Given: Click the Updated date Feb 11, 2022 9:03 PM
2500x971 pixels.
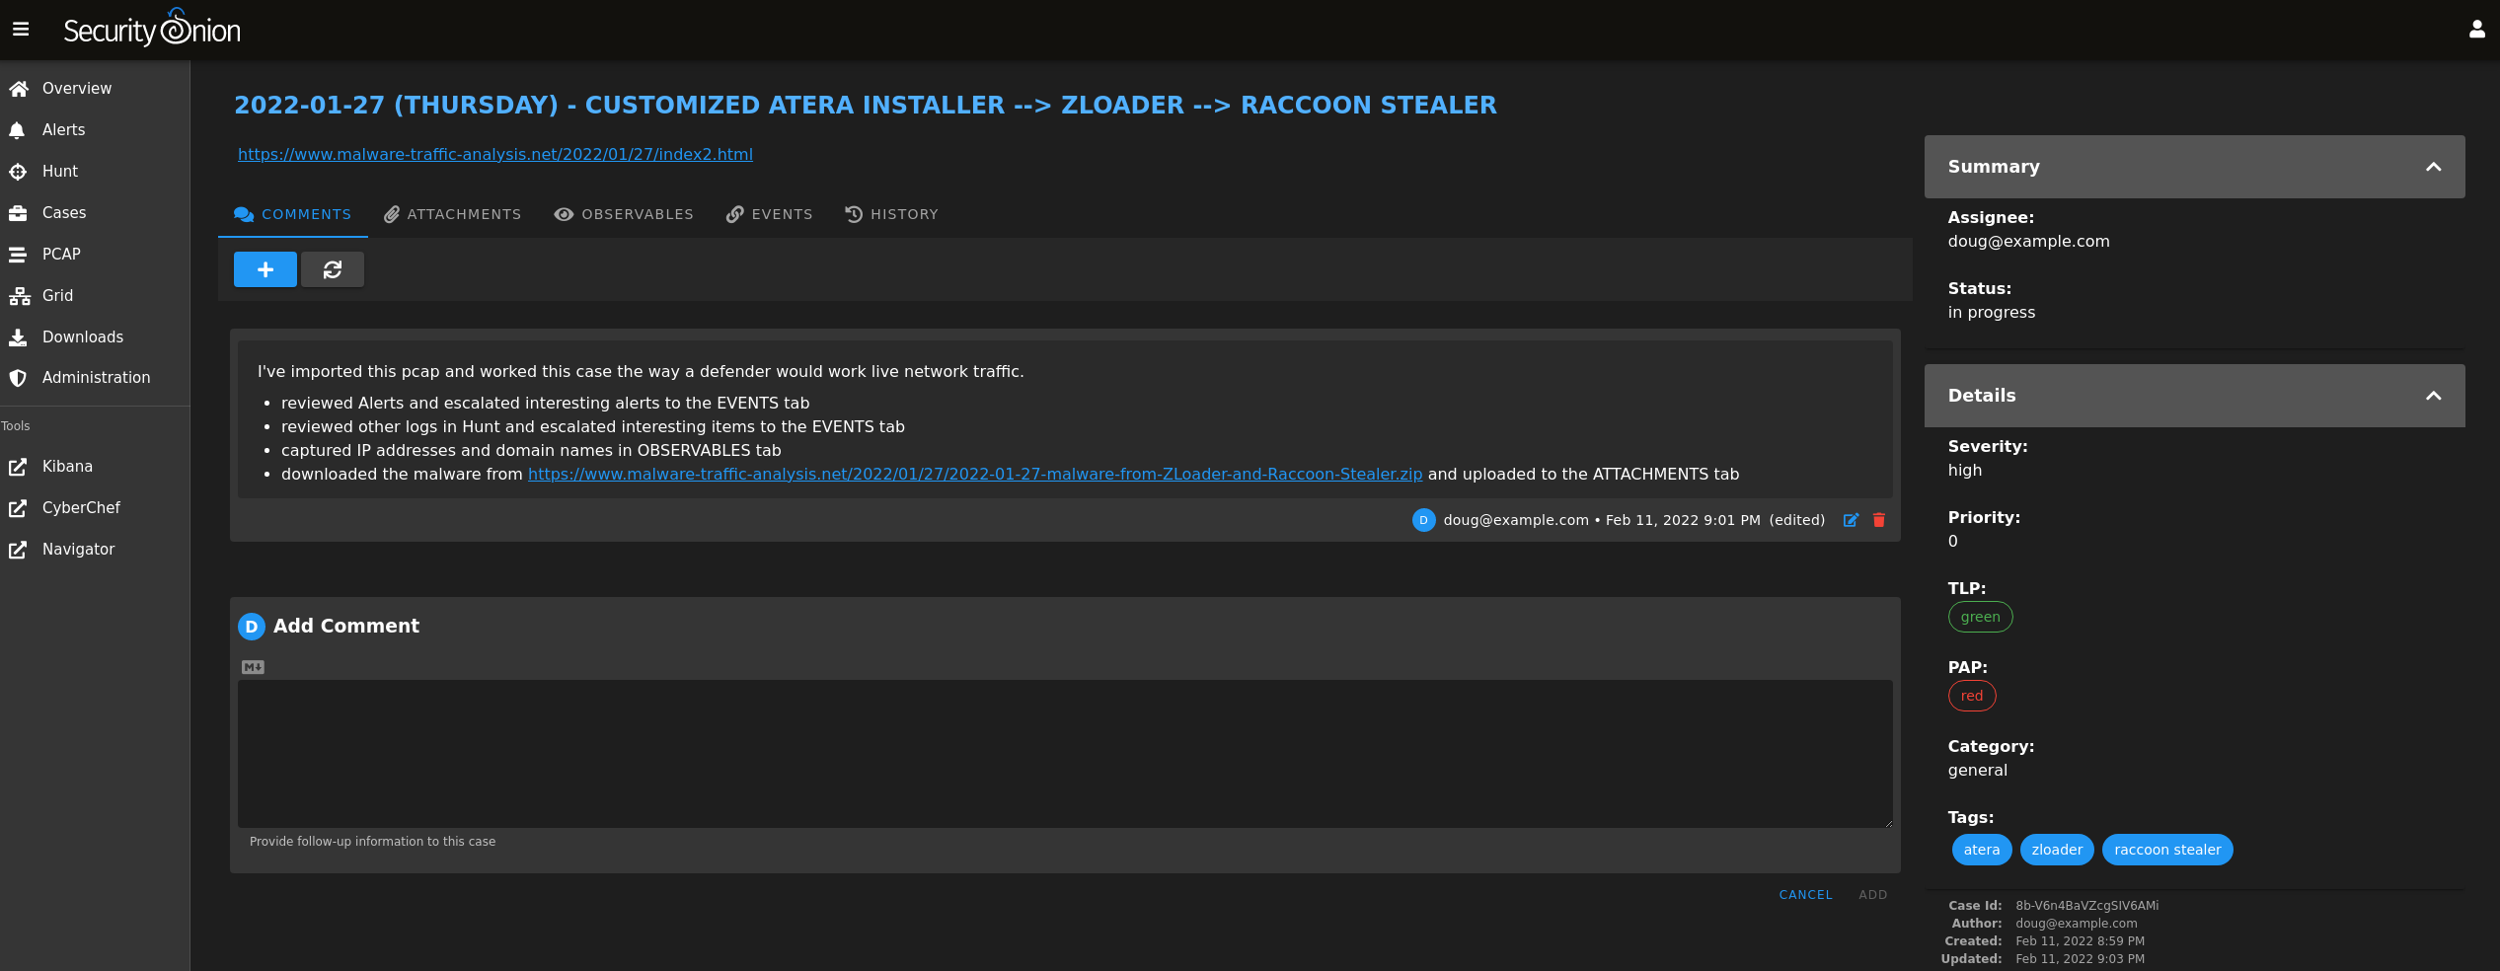Looking at the screenshot, I should tap(2080, 959).
